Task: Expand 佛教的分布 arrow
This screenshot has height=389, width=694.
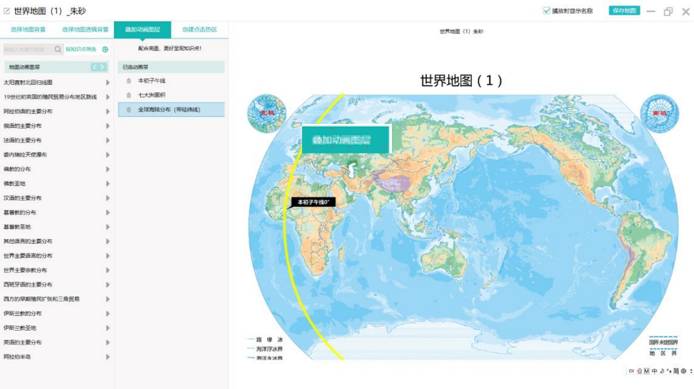Action: coord(107,169)
